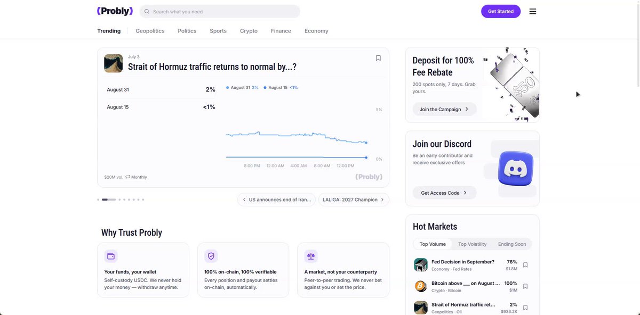Click the Monthly recurrence icon

point(127,177)
